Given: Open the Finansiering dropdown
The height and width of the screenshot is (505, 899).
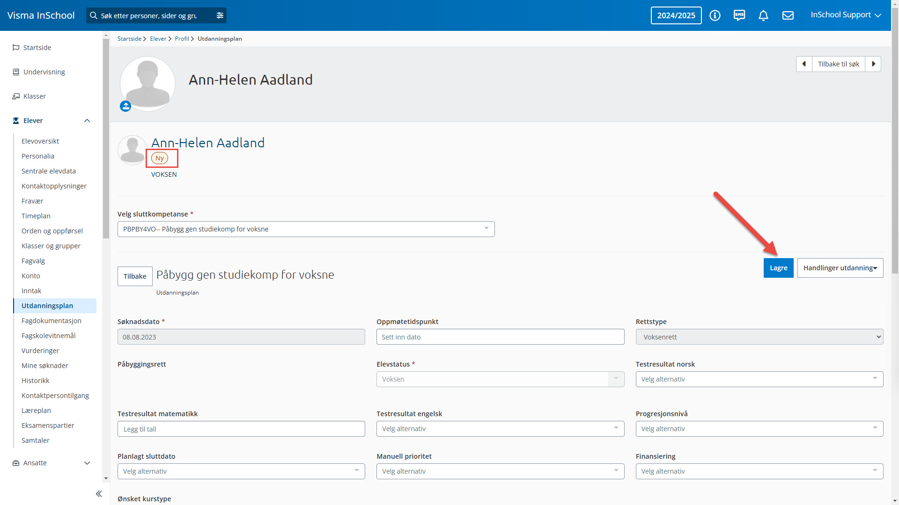Looking at the screenshot, I should [x=759, y=471].
